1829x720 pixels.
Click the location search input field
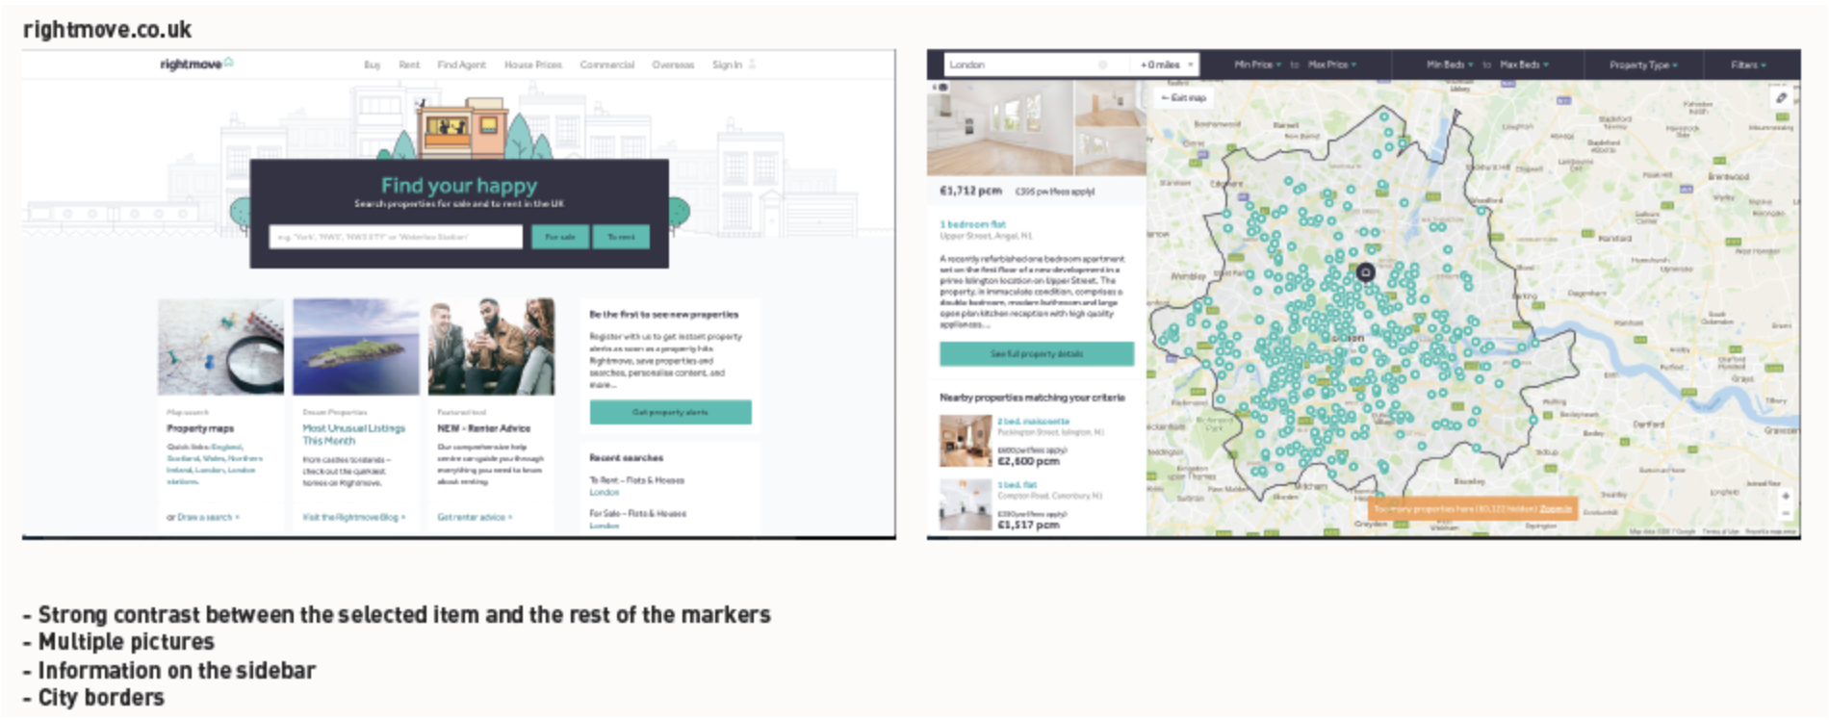click(396, 237)
